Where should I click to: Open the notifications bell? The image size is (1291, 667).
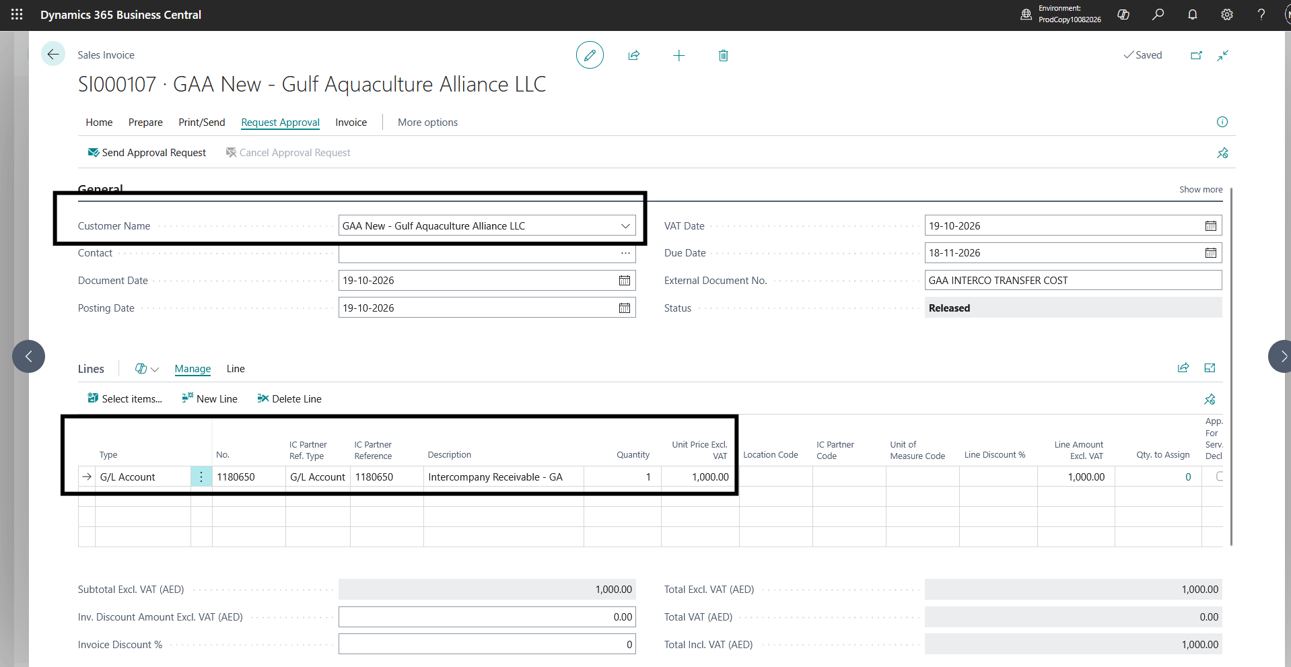coord(1192,14)
